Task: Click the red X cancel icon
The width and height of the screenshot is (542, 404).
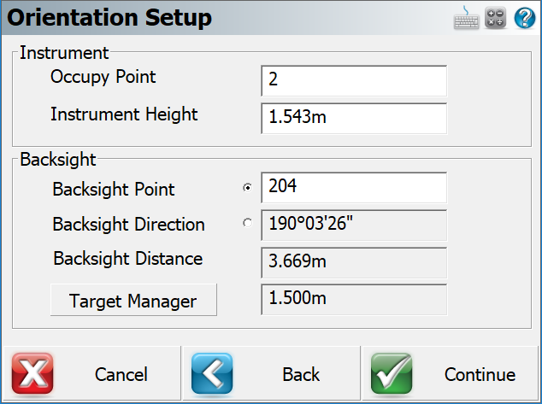Action: tap(32, 373)
